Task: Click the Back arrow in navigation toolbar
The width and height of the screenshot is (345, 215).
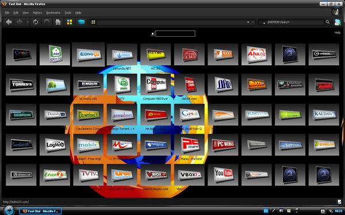Action: point(9,22)
